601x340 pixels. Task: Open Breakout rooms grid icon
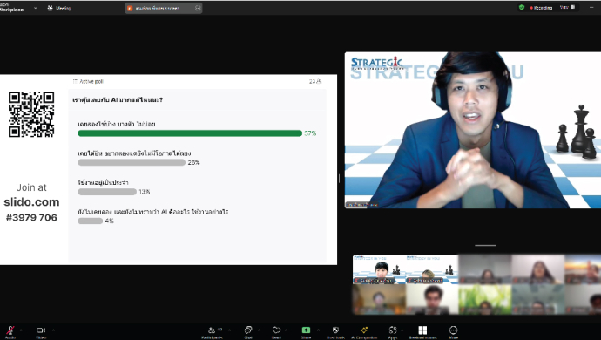pyautogui.click(x=422, y=330)
